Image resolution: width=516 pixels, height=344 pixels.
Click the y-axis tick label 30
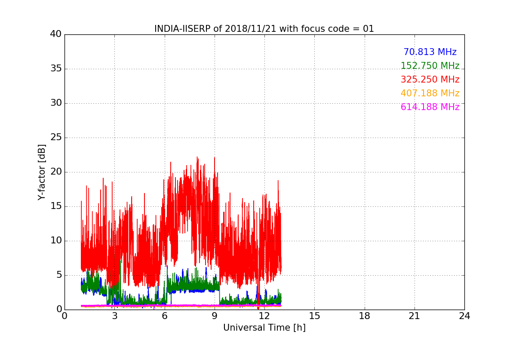coord(56,103)
